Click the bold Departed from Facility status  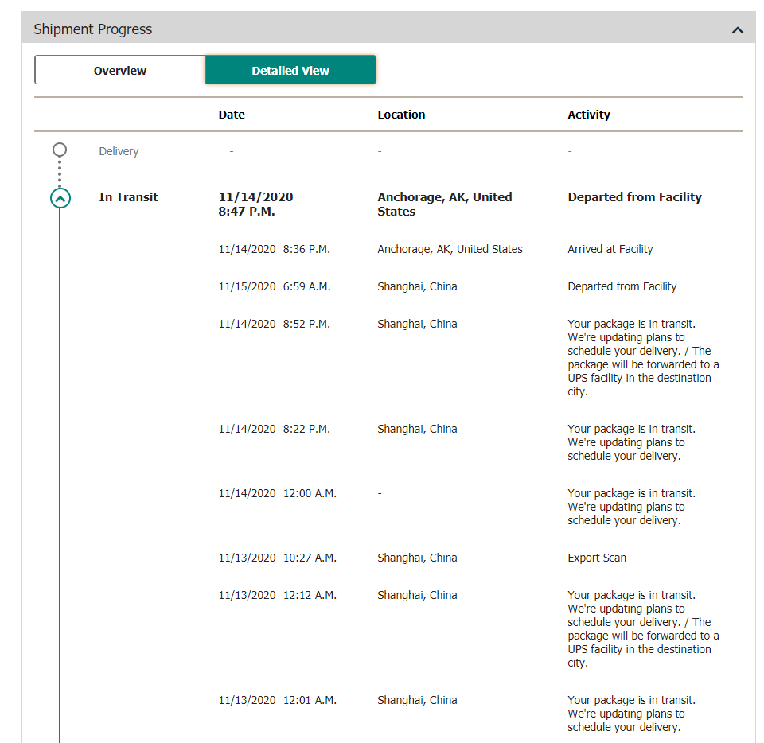pos(634,197)
